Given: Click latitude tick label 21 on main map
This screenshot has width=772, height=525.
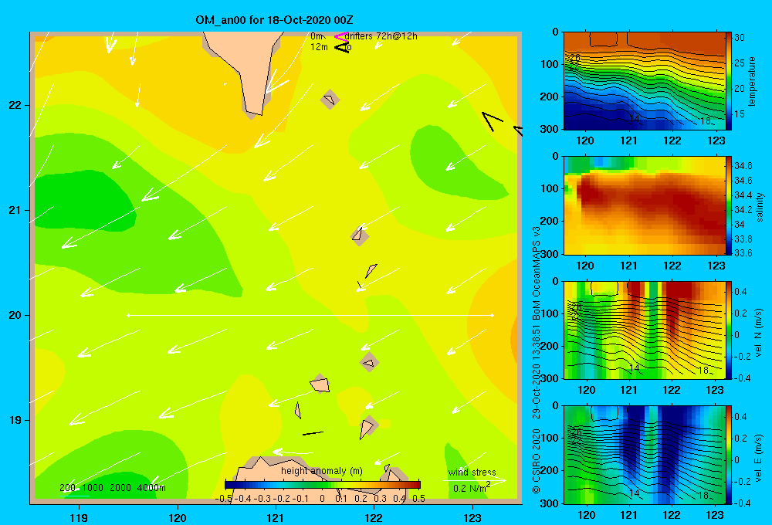Looking at the screenshot, I should [15, 210].
